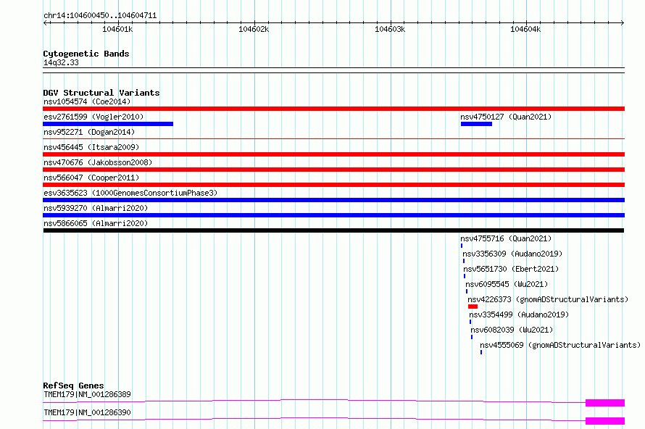Open nsv5939270 (Almarri2020) variant label
The height and width of the screenshot is (429, 645).
[x=96, y=208]
